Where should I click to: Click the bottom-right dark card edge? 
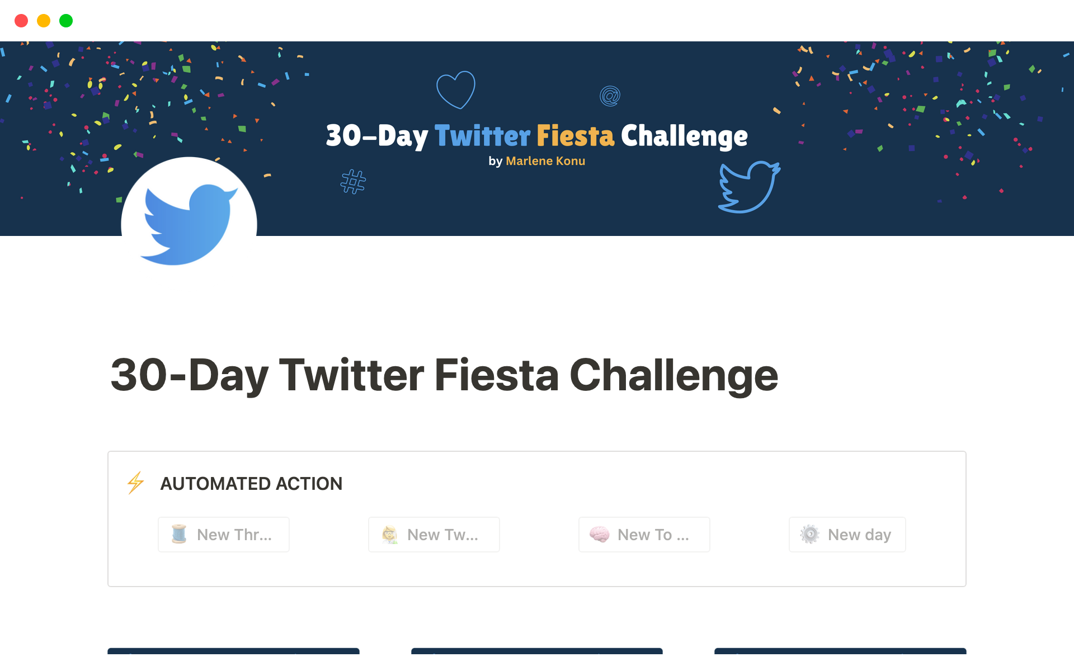pyautogui.click(x=840, y=651)
